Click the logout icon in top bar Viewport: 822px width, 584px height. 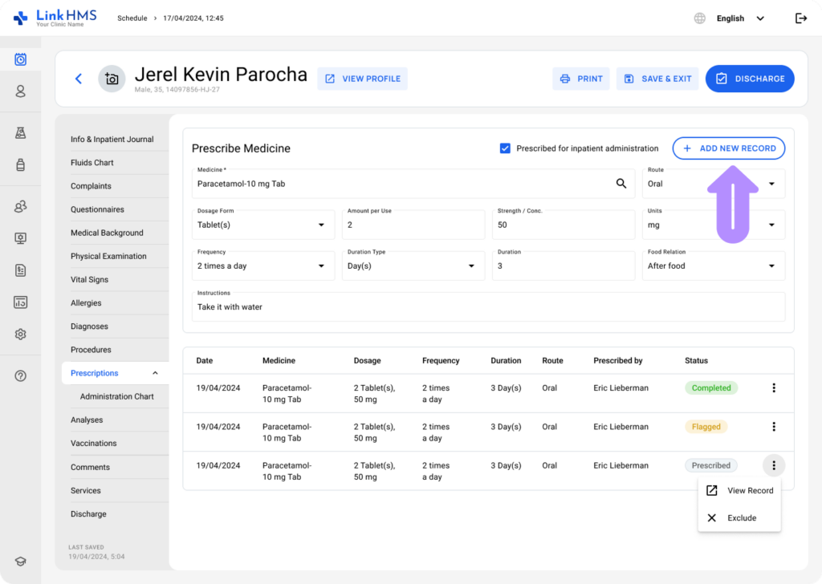click(800, 18)
